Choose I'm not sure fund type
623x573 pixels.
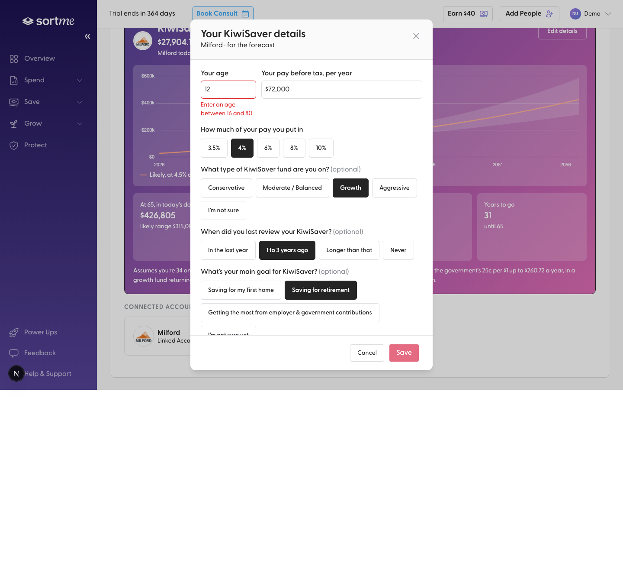(223, 210)
